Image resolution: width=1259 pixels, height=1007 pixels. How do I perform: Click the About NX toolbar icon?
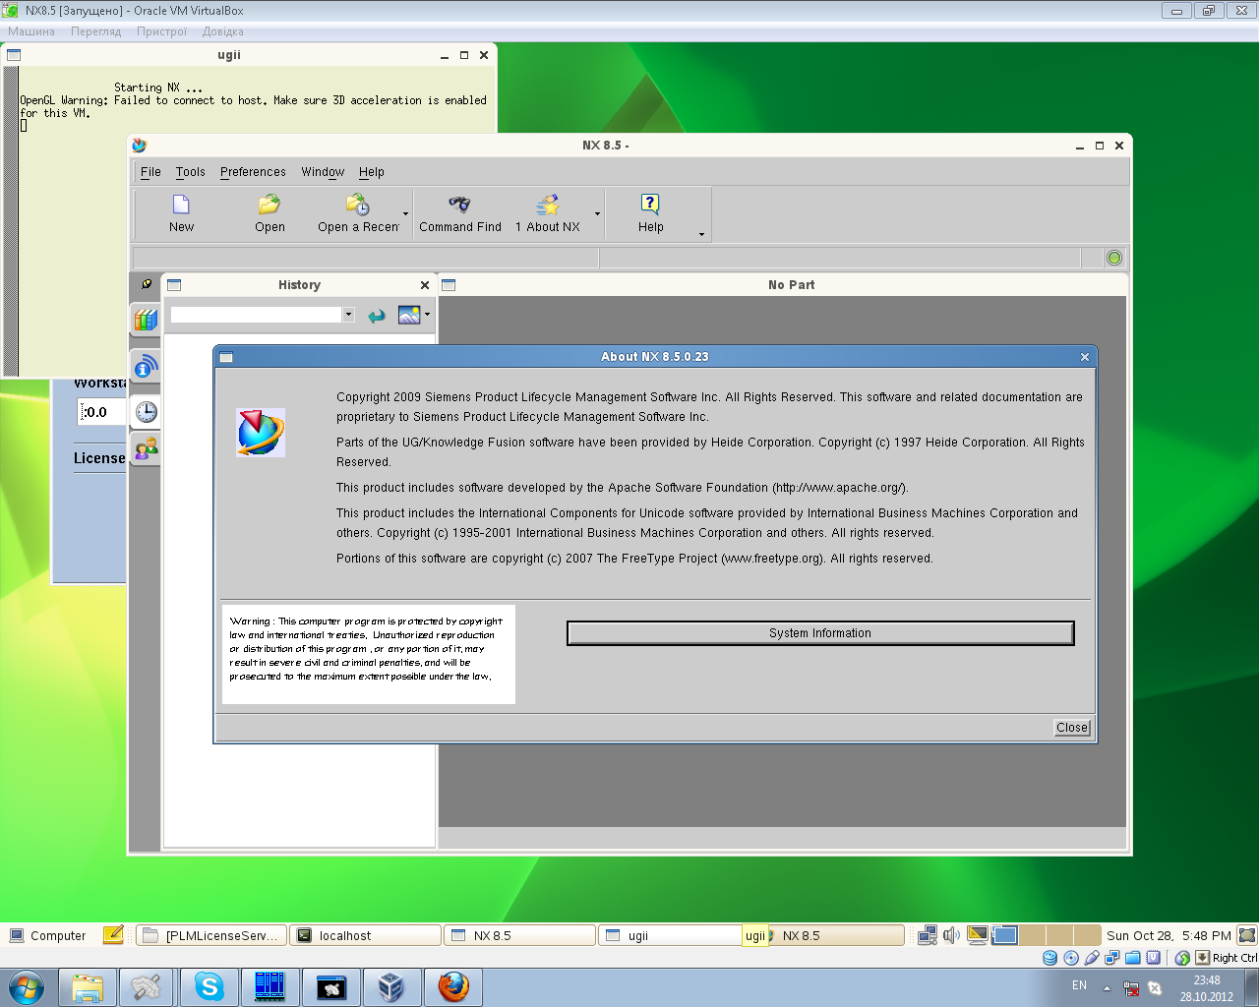click(x=548, y=205)
